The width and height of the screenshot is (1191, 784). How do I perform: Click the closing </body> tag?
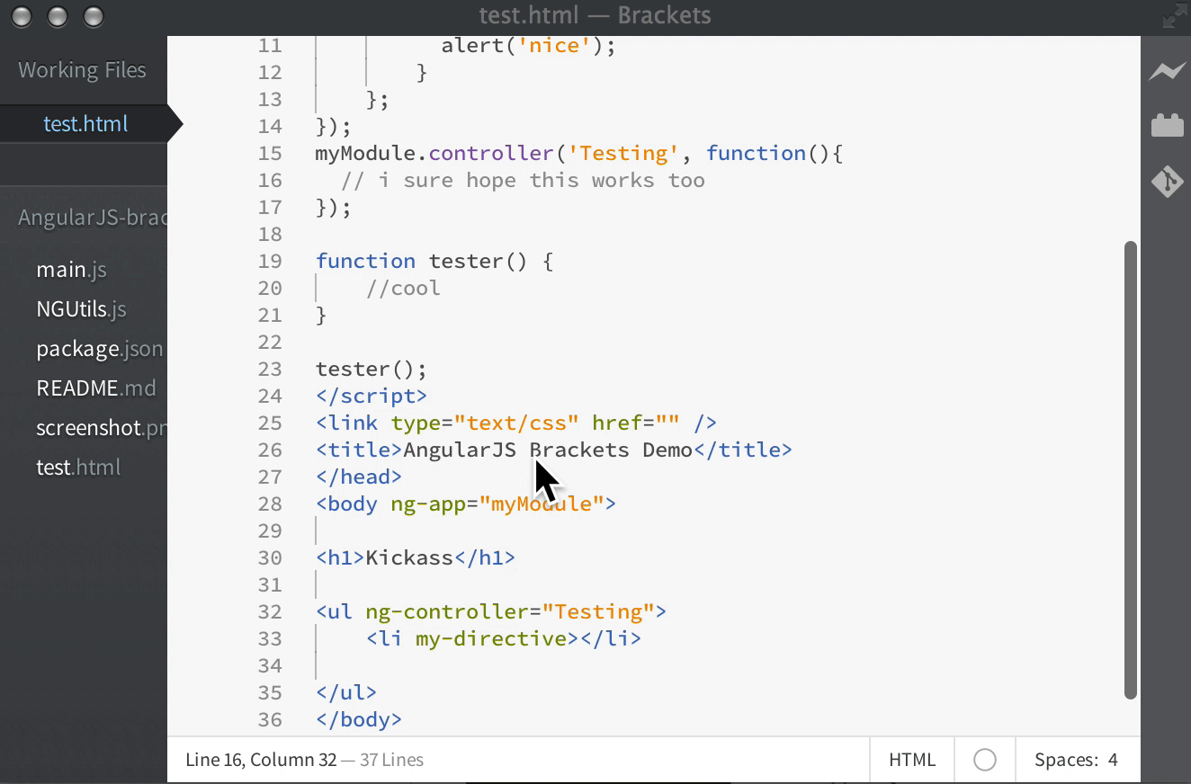point(359,719)
